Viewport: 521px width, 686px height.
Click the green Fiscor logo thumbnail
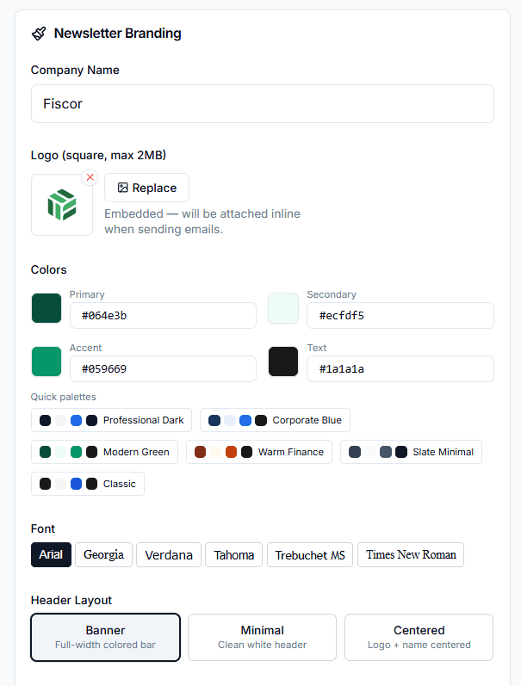click(x=62, y=205)
